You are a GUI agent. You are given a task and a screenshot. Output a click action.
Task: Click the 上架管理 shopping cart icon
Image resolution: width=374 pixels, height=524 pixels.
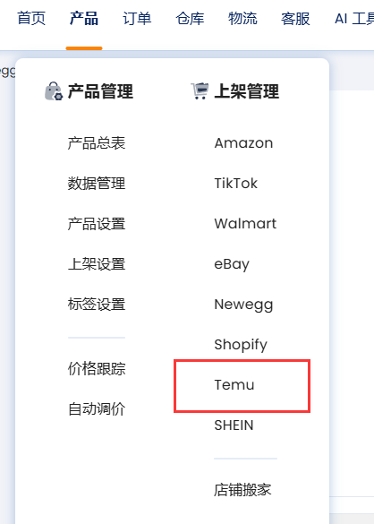pyautogui.click(x=200, y=91)
